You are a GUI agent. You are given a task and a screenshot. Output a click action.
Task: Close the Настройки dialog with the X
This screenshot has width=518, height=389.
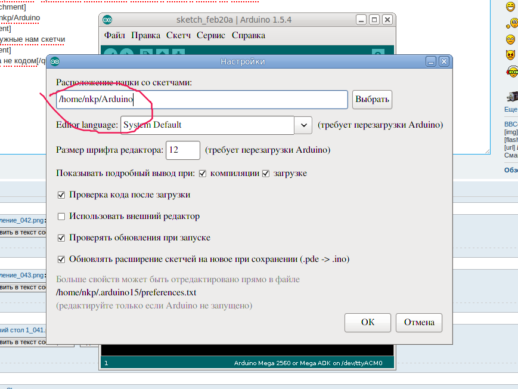444,61
